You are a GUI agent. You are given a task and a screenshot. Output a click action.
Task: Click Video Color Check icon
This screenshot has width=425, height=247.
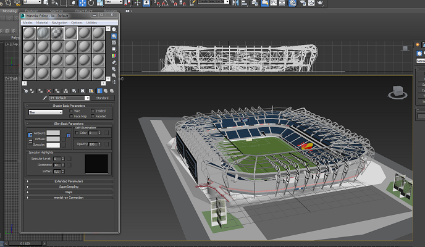(114, 56)
